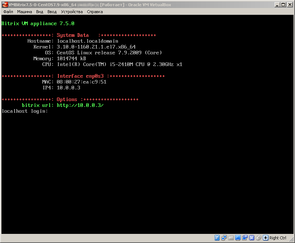Click the Options section header
This screenshot has width=295, height=243.
click(67, 99)
